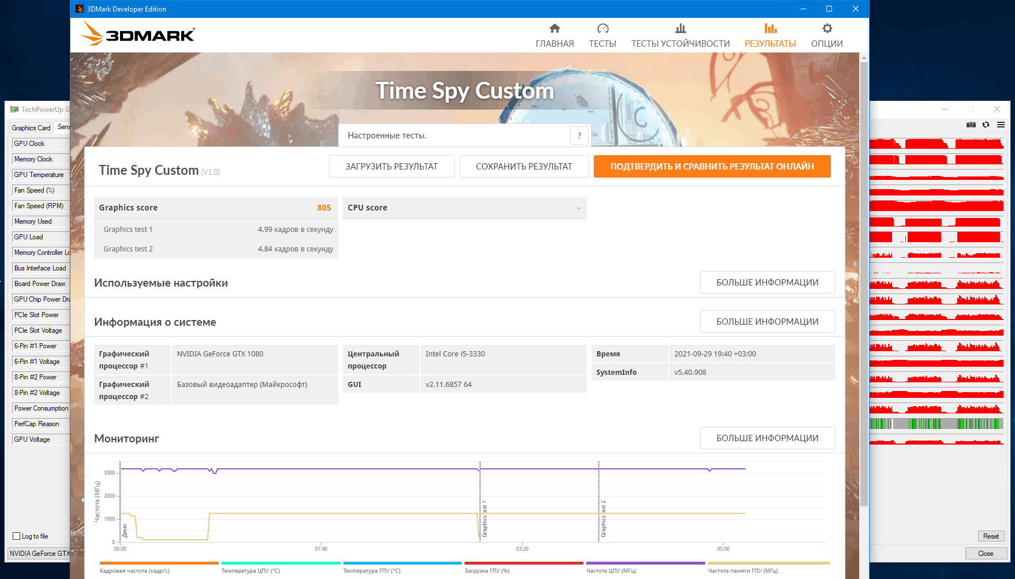Click Power Consumption sensor label
Screen dimensions: 1015x579
[40, 408]
